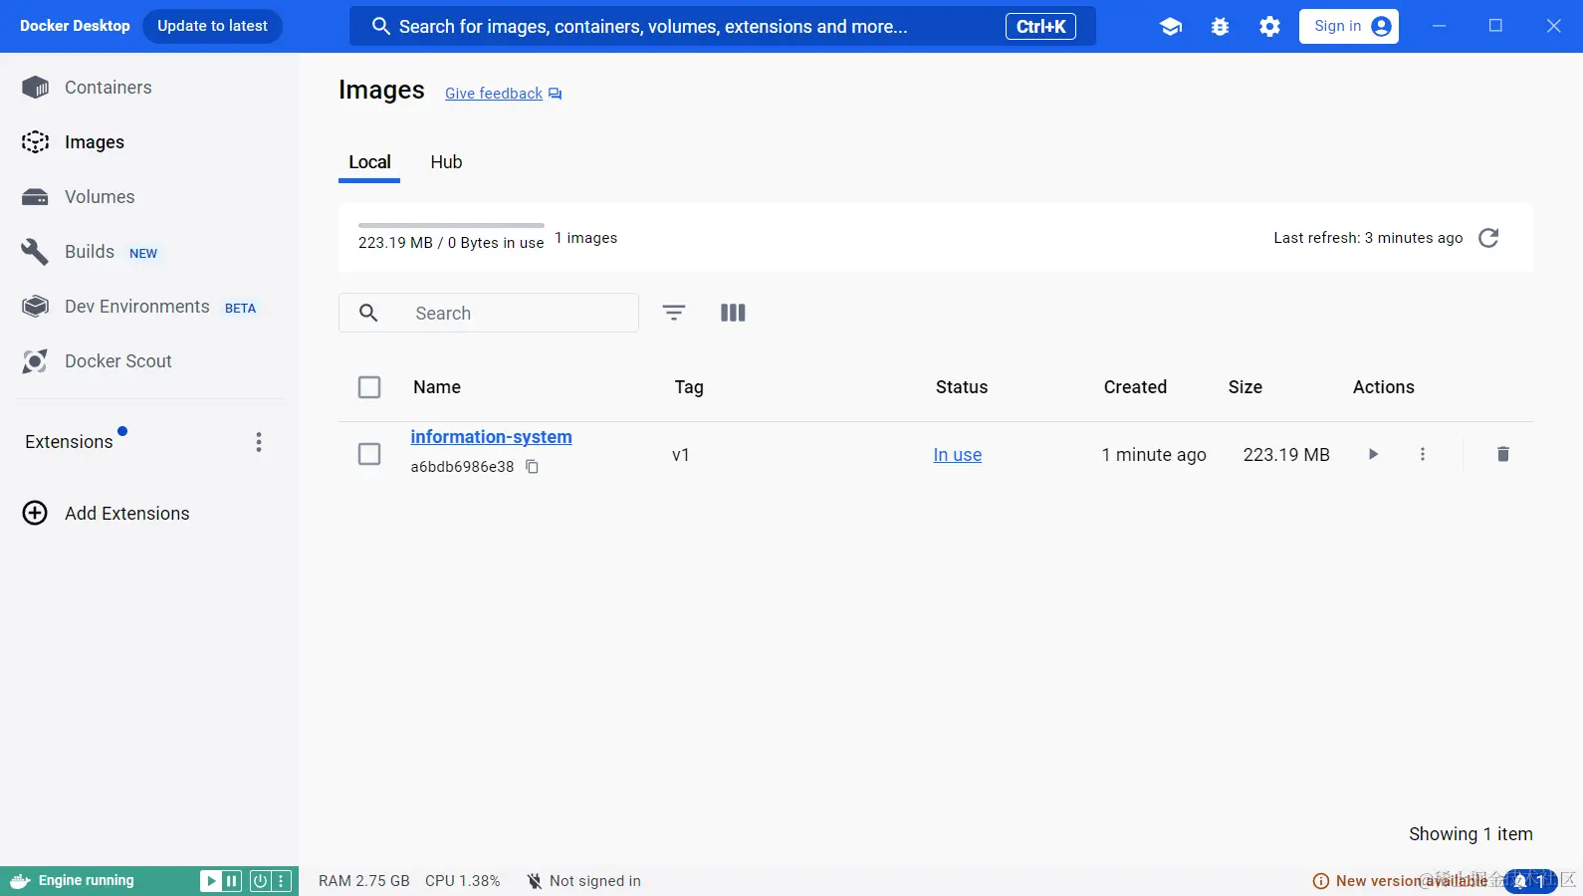This screenshot has width=1583, height=896.
Task: Click the 223.19 MB size cell
Action: pyautogui.click(x=1286, y=455)
